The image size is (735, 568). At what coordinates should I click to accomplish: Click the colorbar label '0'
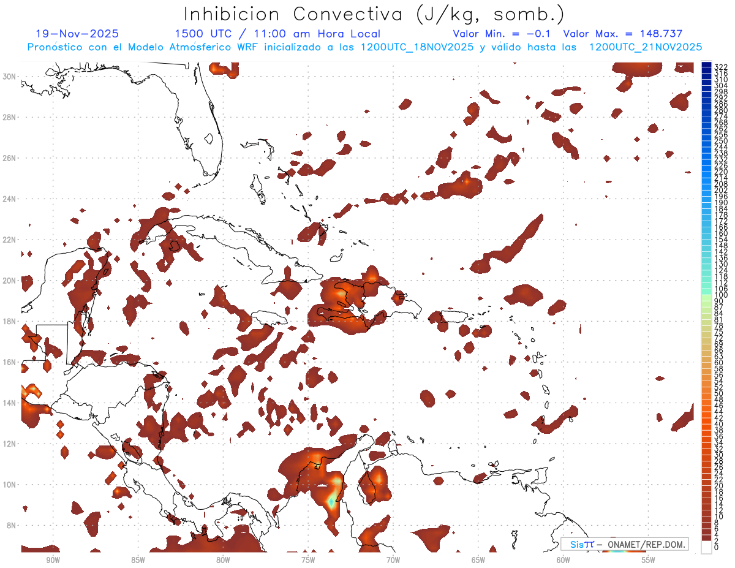[717, 547]
